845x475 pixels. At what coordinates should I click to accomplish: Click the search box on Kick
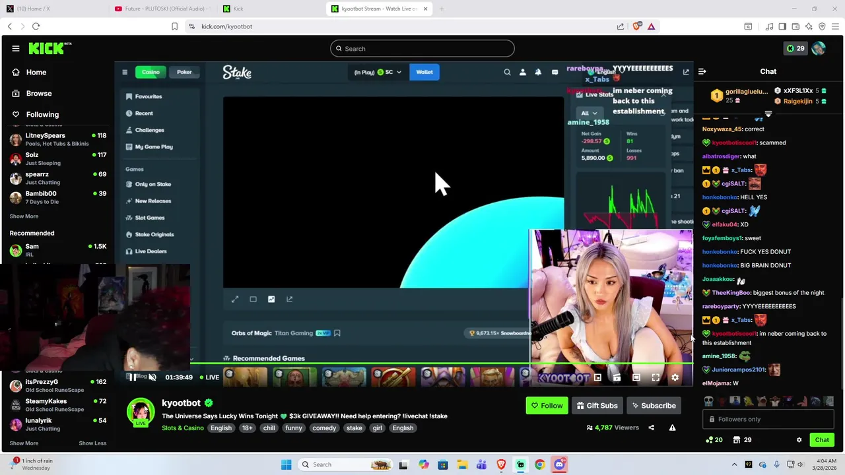pyautogui.click(x=422, y=48)
